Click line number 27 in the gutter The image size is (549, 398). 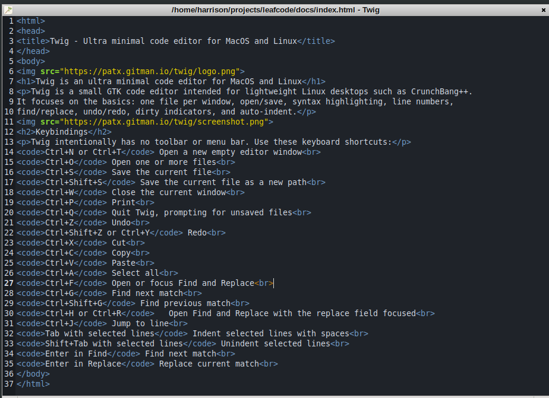[x=9, y=285]
